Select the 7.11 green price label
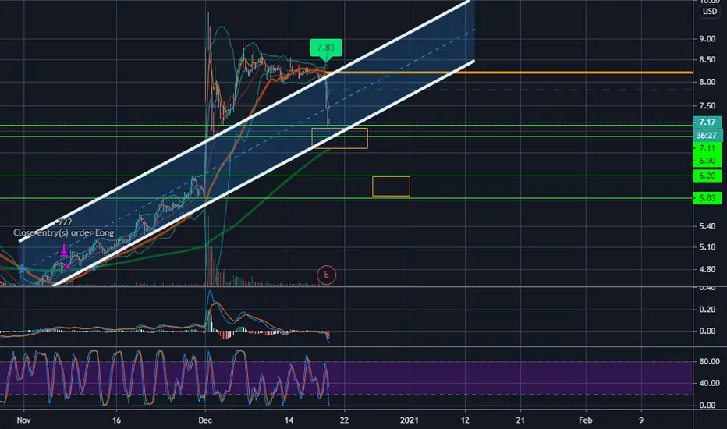The image size is (727, 429). pos(707,148)
